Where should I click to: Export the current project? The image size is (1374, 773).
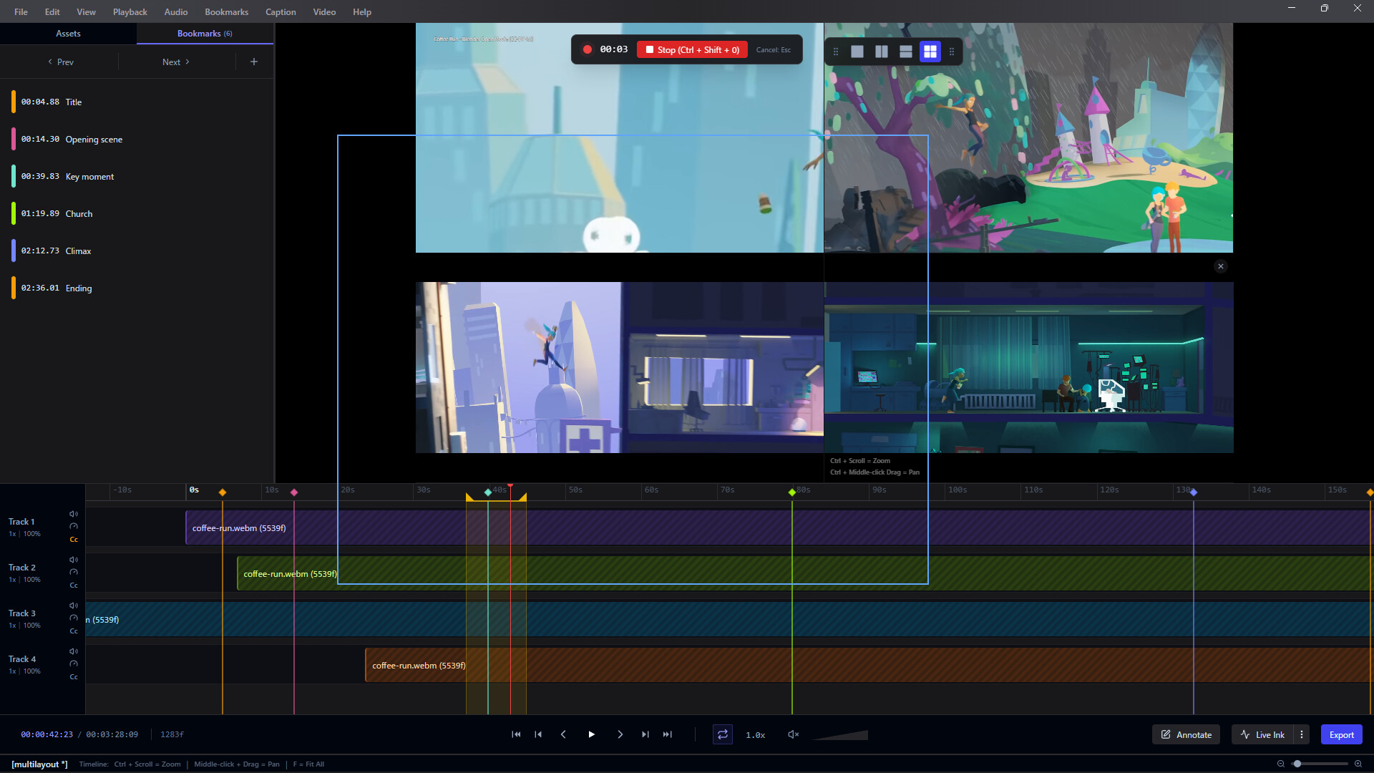pyautogui.click(x=1341, y=734)
